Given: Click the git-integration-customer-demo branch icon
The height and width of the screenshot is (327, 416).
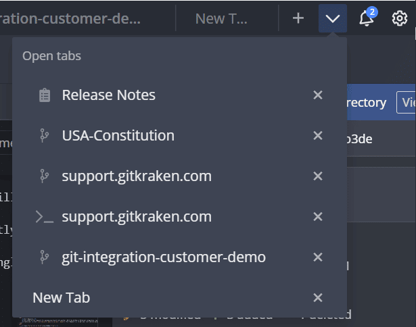Looking at the screenshot, I should click(x=45, y=257).
